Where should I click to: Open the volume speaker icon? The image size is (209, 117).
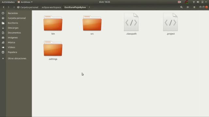198,2
